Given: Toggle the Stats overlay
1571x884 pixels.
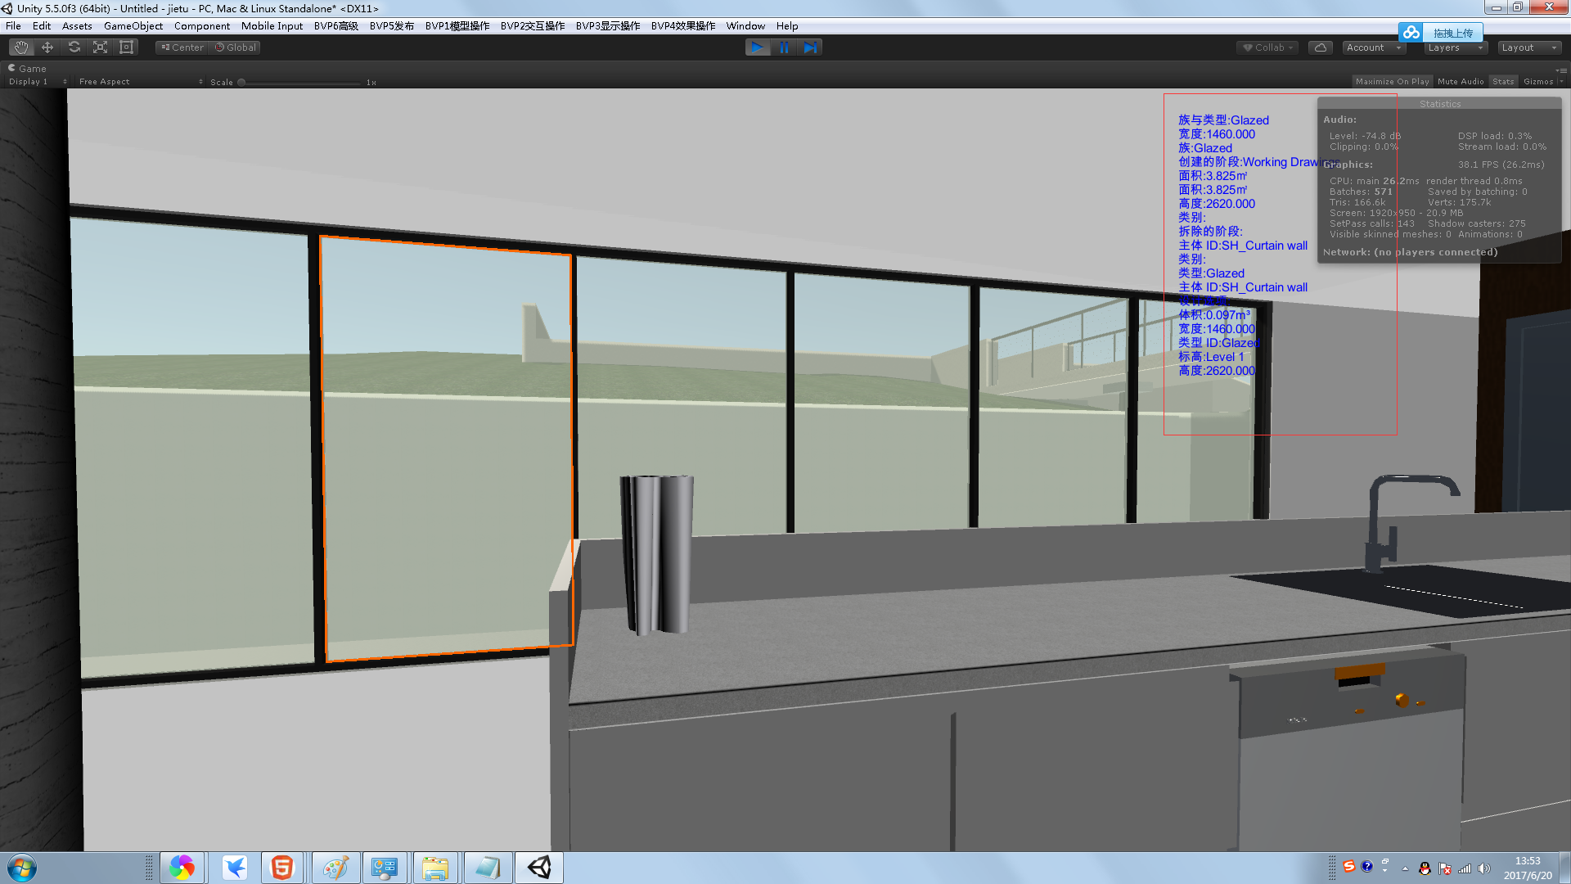Looking at the screenshot, I should (x=1503, y=82).
